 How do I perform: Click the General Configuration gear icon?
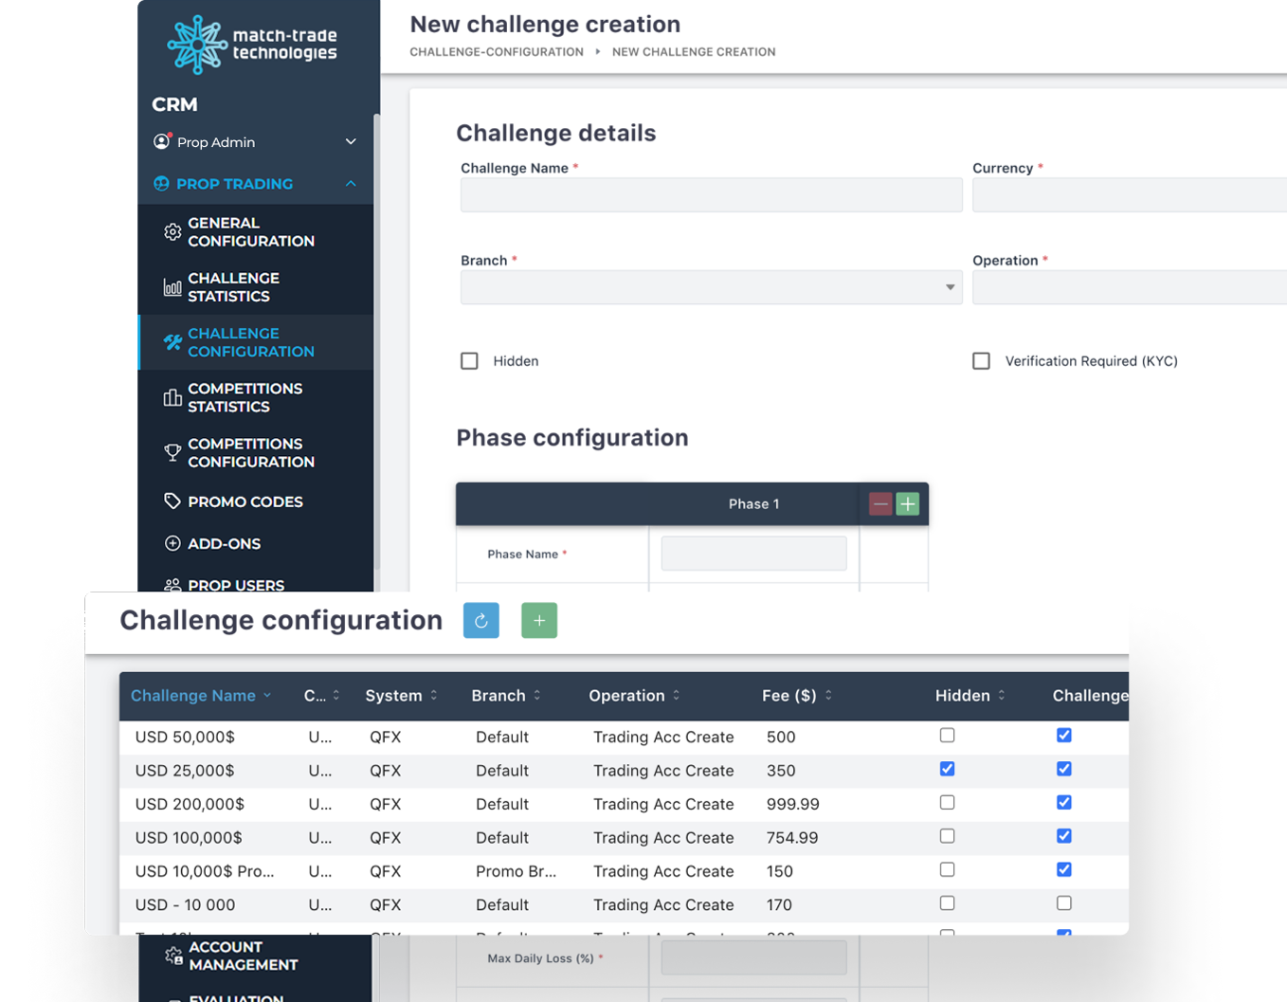[172, 232]
